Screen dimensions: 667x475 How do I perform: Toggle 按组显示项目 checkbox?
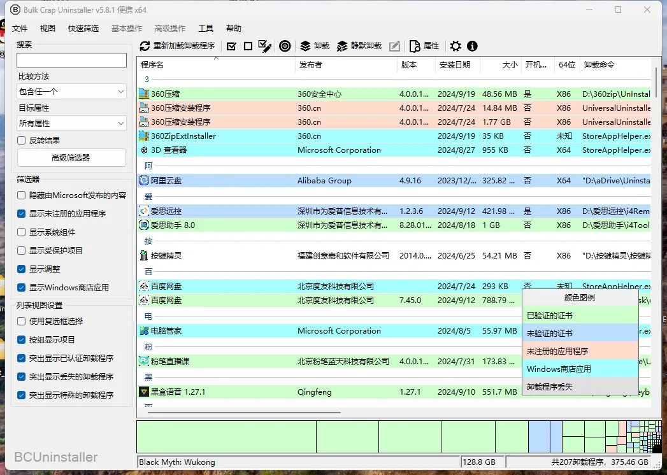(x=21, y=340)
